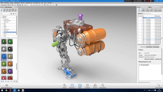Open the Загрузка ЦП percentage dropdown
Screen dimensions: 163x92
(x=9, y=5)
